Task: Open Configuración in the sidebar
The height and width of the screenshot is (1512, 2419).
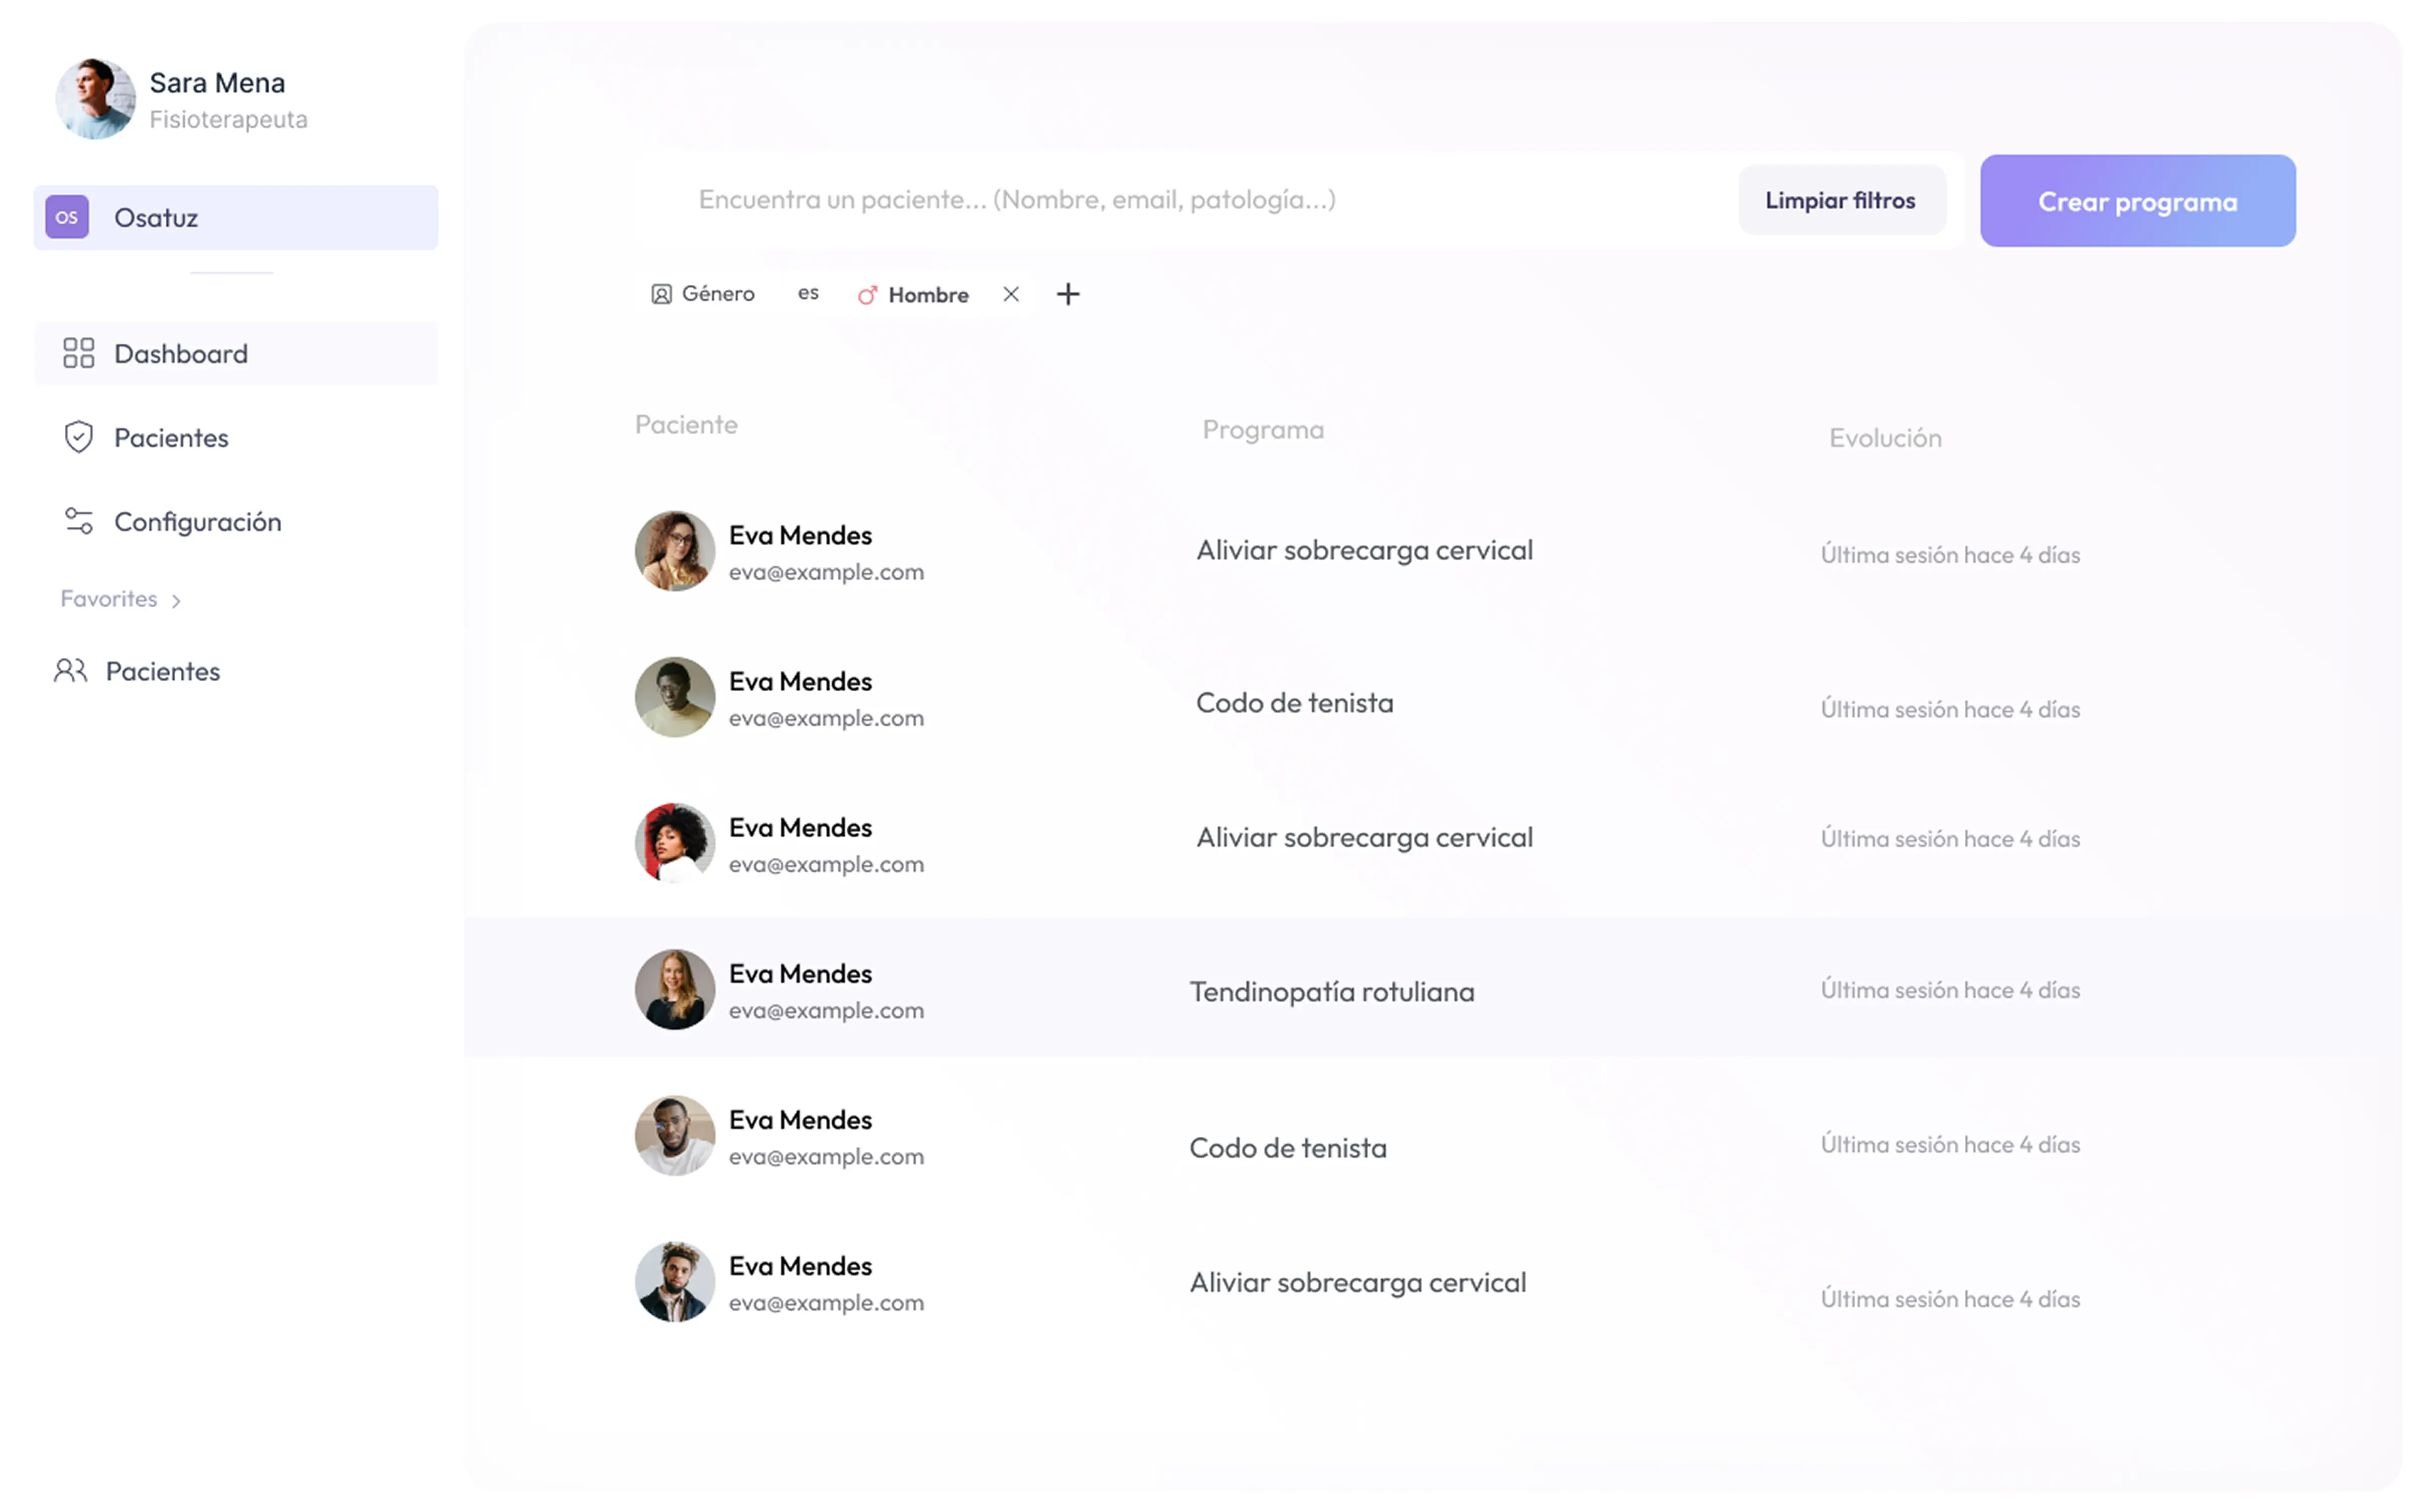Action: (x=198, y=521)
